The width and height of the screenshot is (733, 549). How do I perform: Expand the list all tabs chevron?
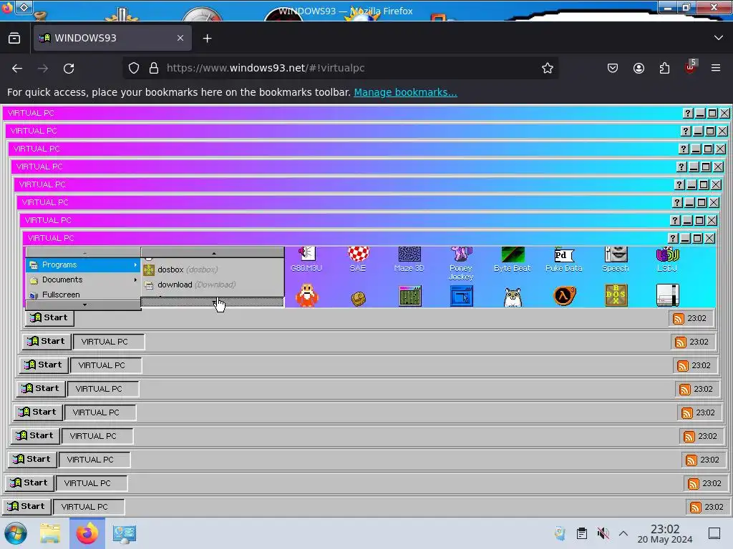point(719,38)
